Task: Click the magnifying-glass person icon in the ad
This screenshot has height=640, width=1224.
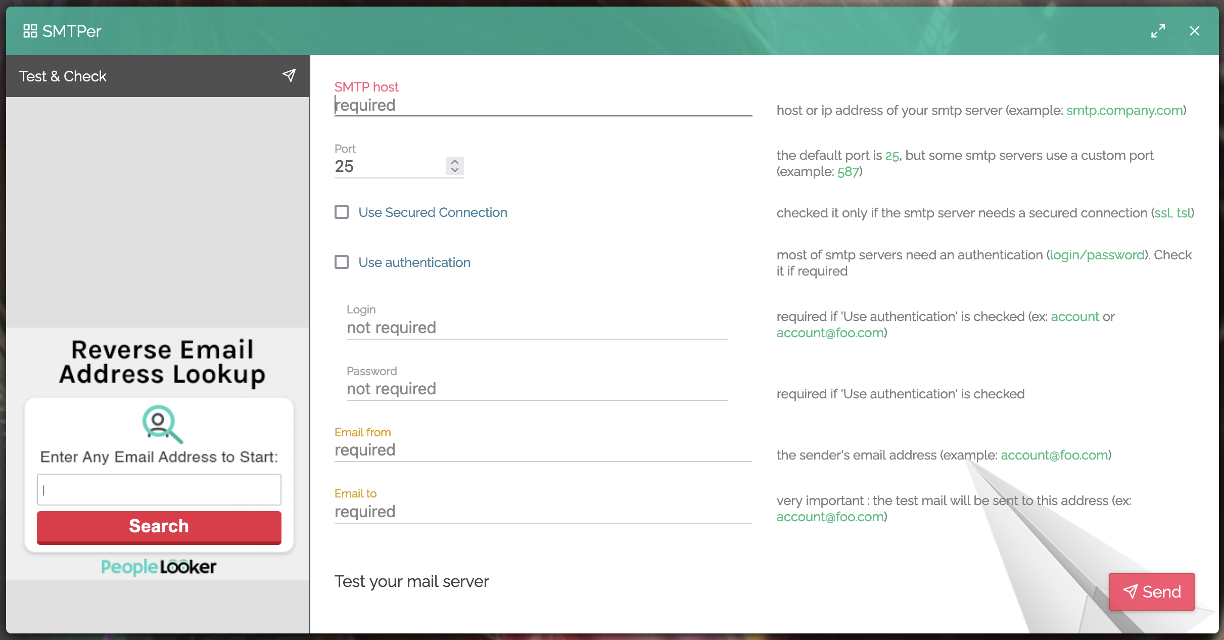Action: (159, 425)
